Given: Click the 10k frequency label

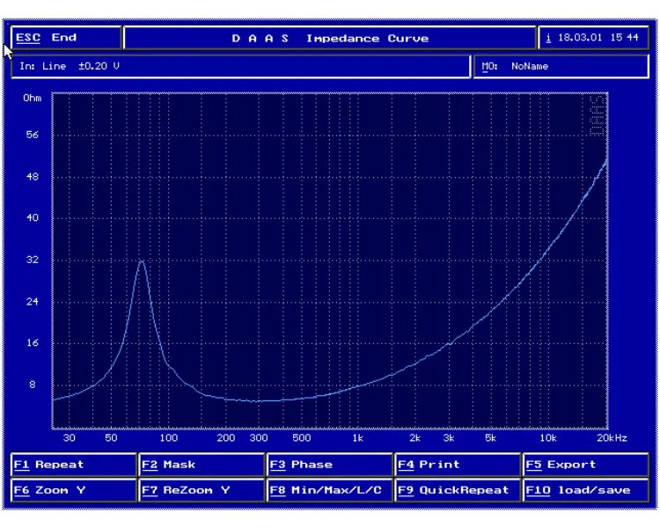Looking at the screenshot, I should coord(548,438).
